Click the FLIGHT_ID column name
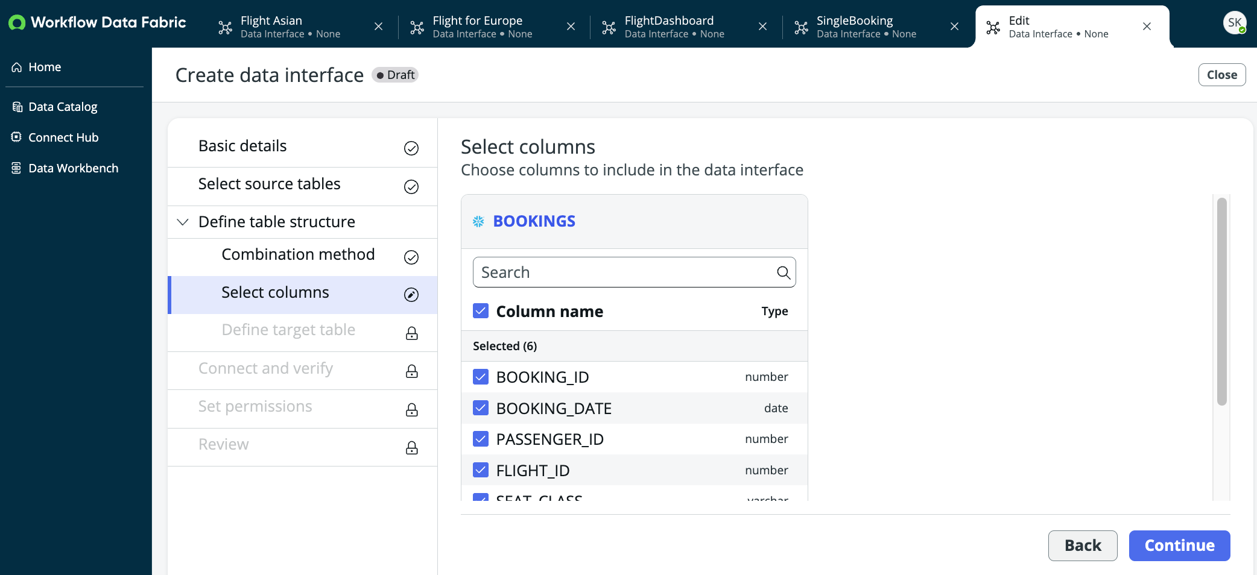Image resolution: width=1257 pixels, height=575 pixels. [533, 471]
